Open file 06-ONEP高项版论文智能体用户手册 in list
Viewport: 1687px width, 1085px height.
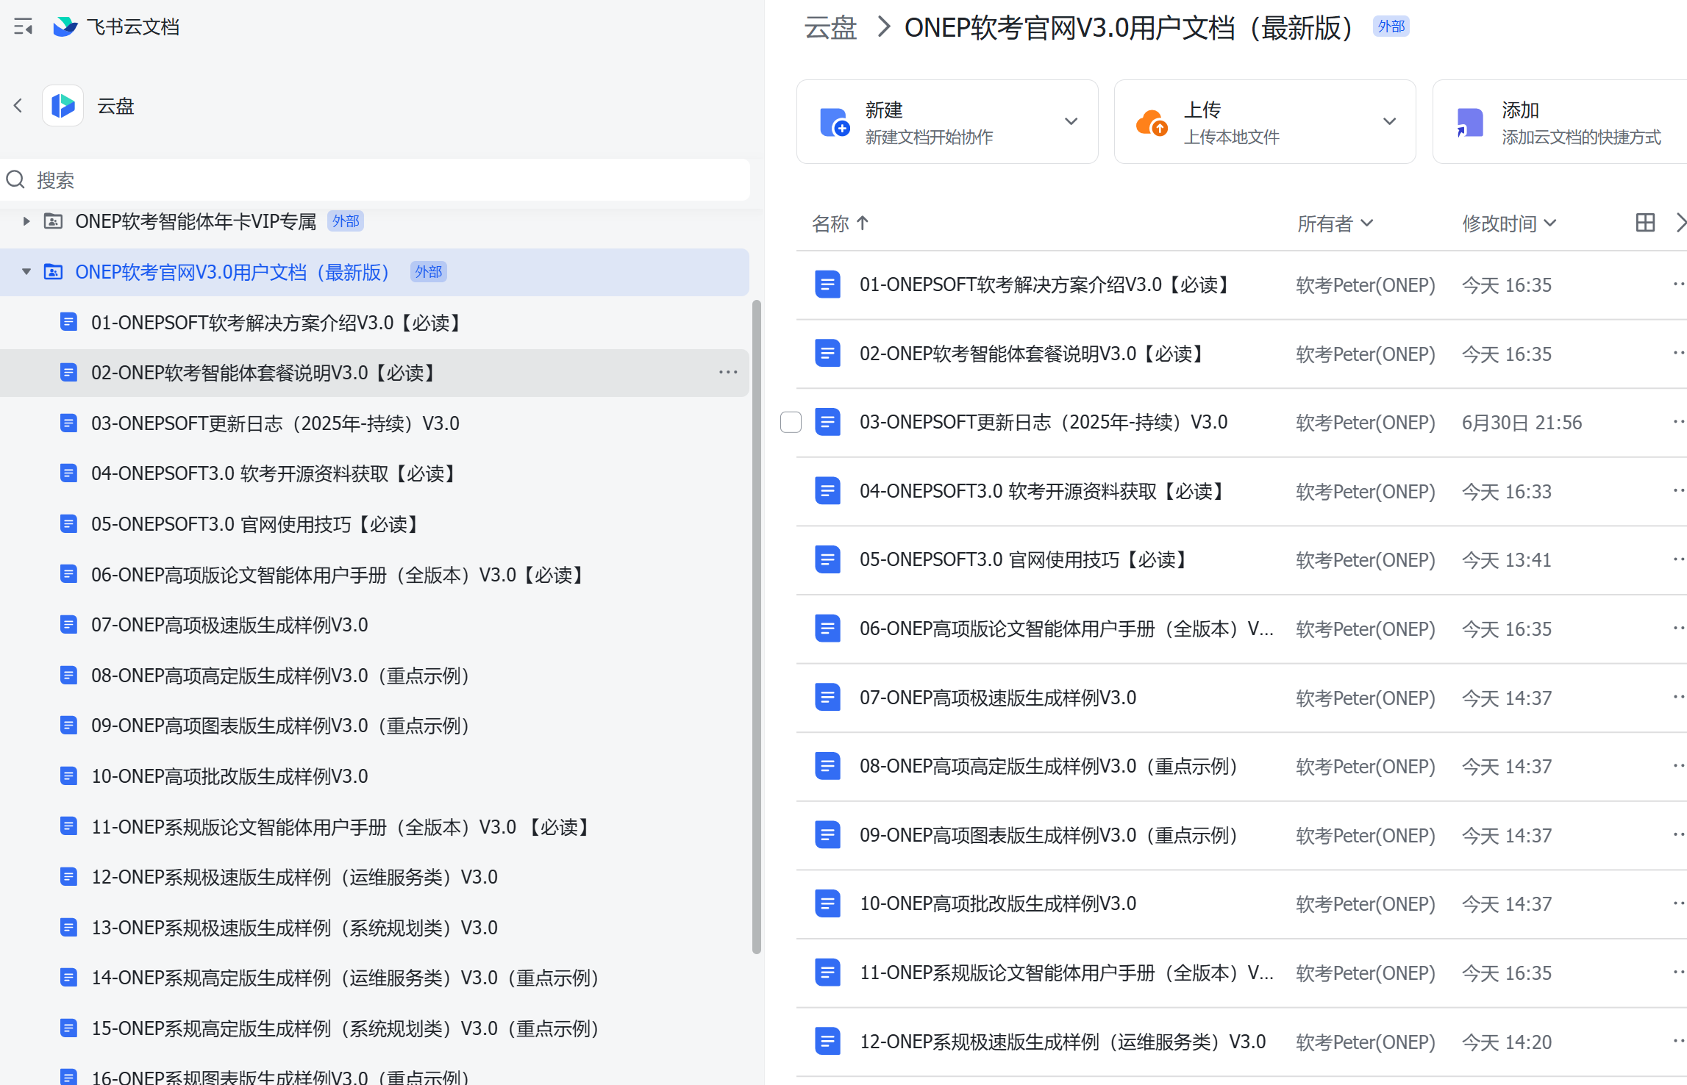1066,629
